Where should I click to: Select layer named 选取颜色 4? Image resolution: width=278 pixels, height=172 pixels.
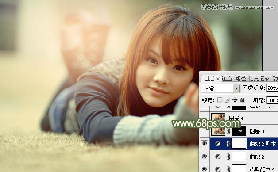point(262,169)
